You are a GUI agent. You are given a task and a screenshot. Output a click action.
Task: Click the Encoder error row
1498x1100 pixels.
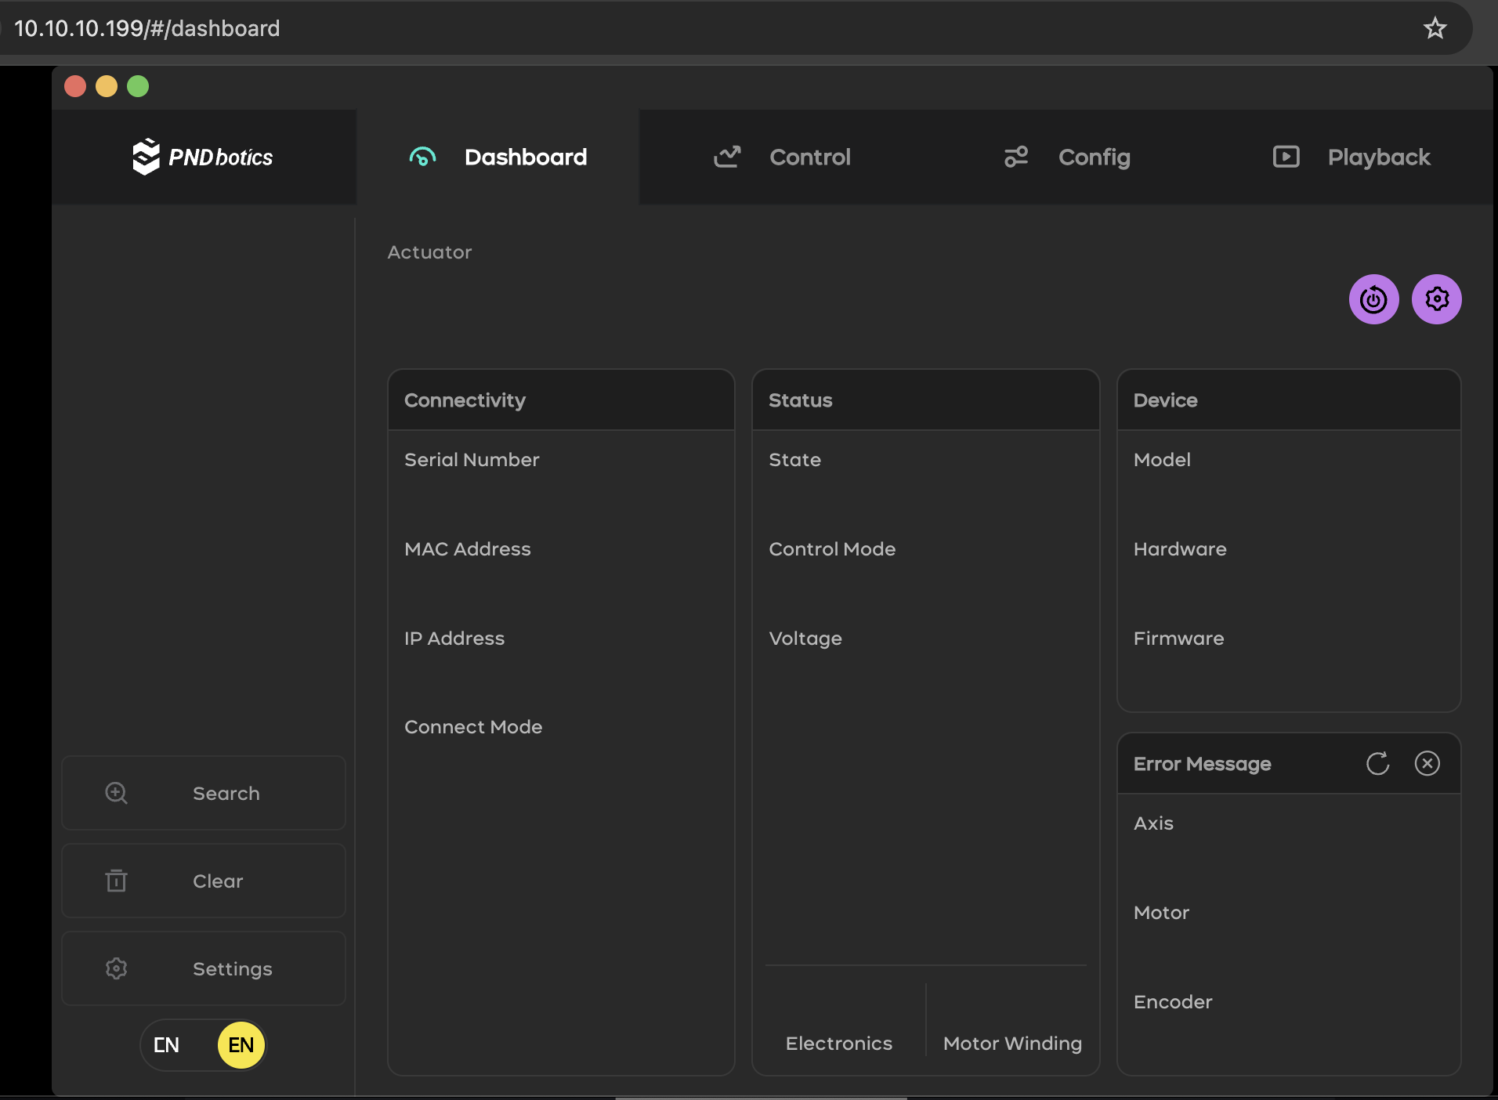click(x=1173, y=1002)
